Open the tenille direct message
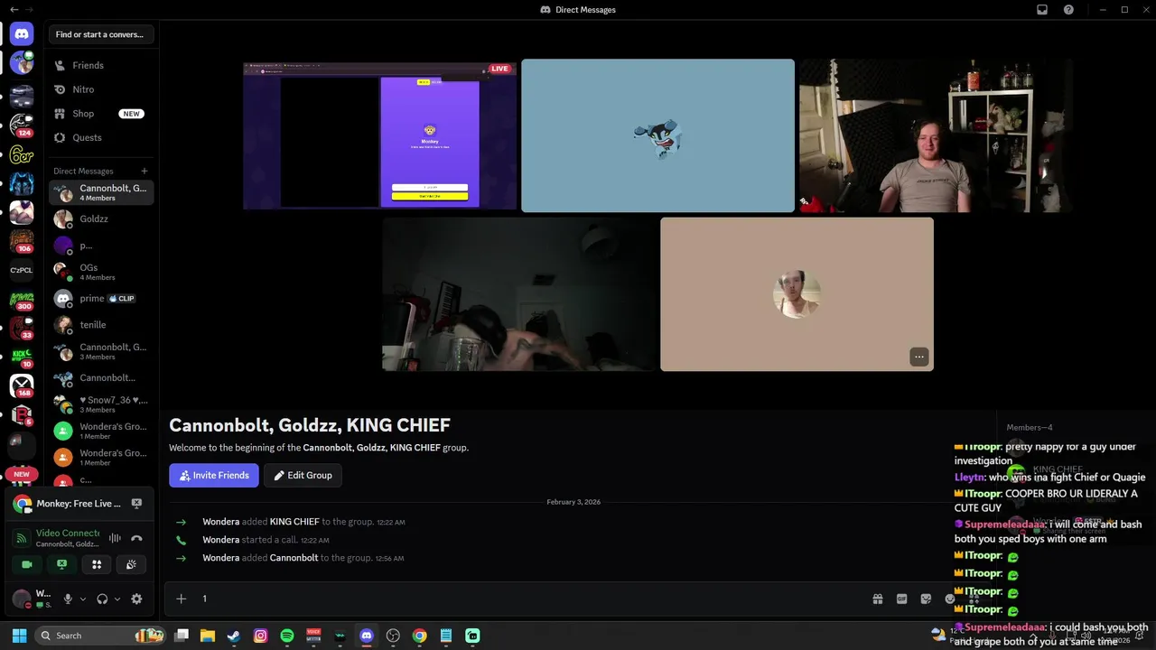1156x650 pixels. coord(101,325)
